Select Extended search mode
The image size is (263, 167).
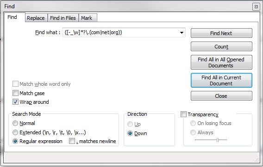point(15,132)
